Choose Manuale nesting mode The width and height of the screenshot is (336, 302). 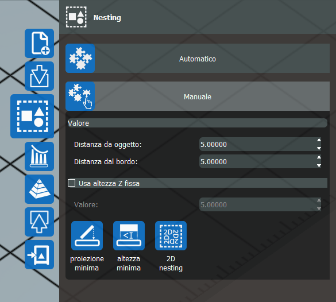tap(198, 96)
